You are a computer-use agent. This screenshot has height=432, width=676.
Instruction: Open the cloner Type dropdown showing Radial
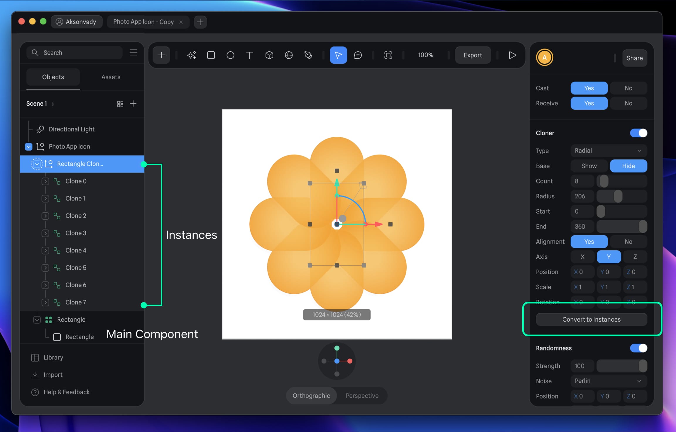[608, 151]
